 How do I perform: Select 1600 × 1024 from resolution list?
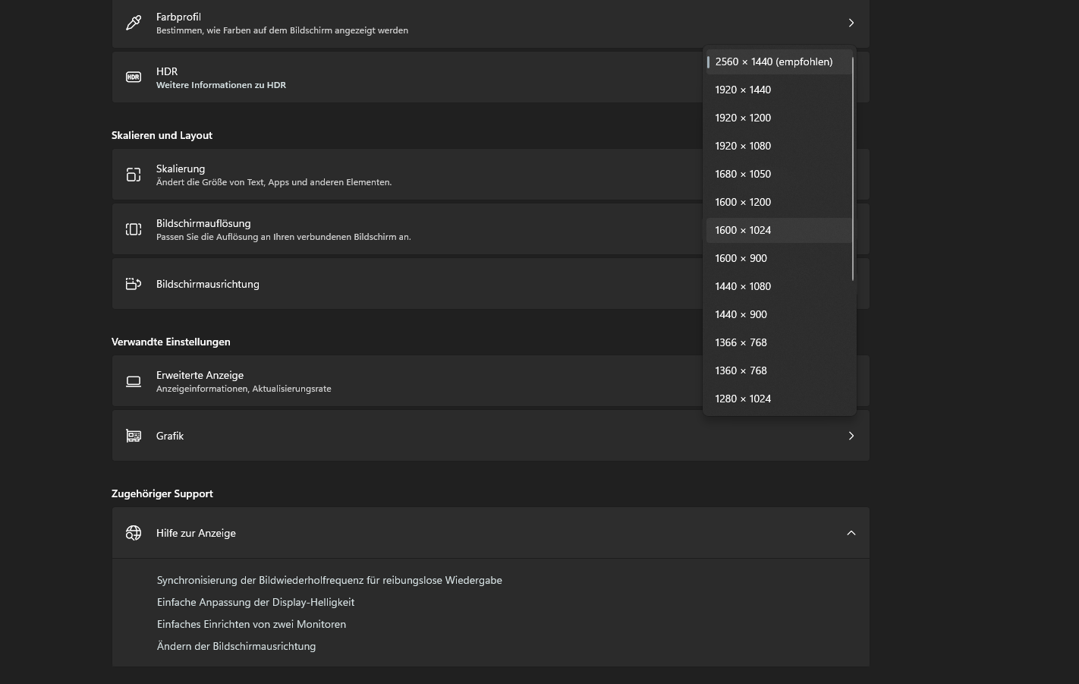pos(743,230)
